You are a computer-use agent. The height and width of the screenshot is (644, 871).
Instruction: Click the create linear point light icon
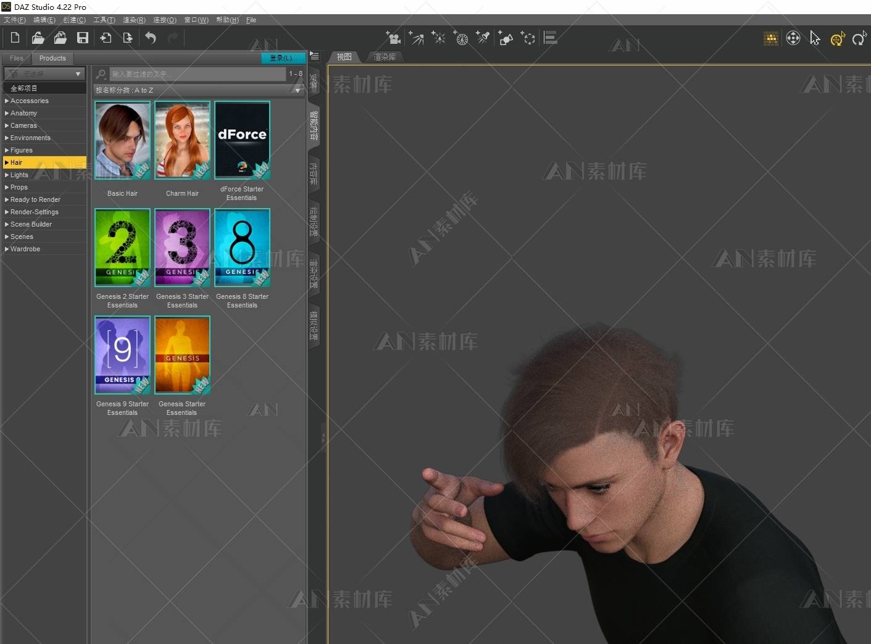click(x=461, y=38)
